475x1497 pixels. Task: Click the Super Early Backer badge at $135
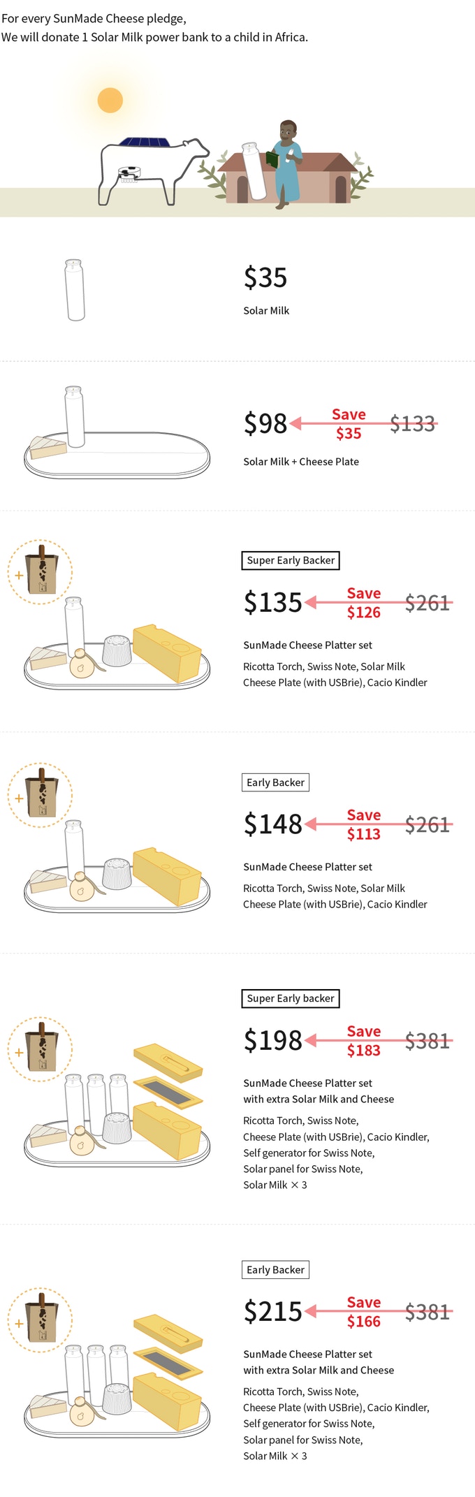(x=291, y=560)
